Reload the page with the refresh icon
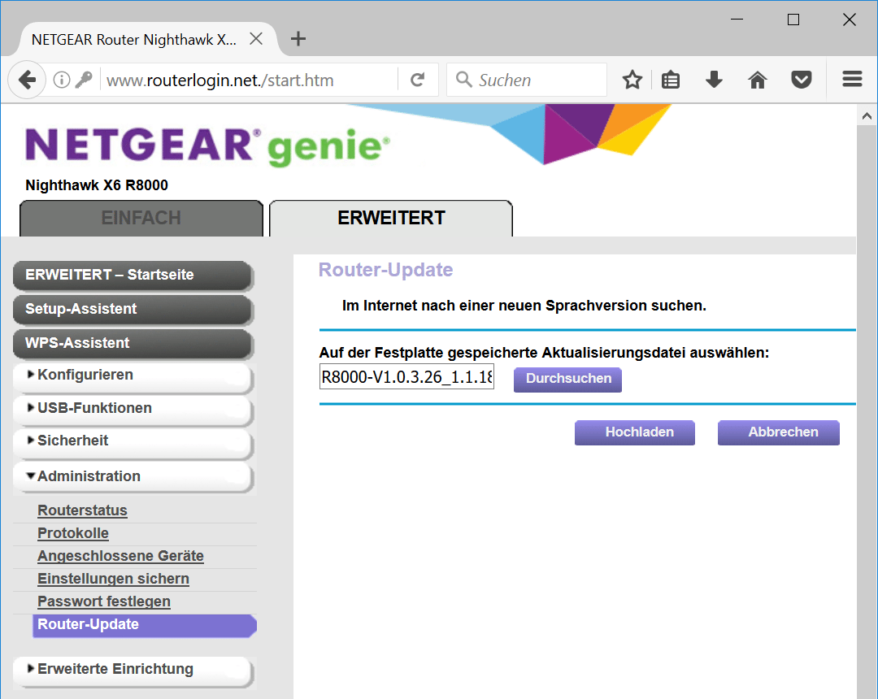This screenshot has height=699, width=878. [x=417, y=80]
